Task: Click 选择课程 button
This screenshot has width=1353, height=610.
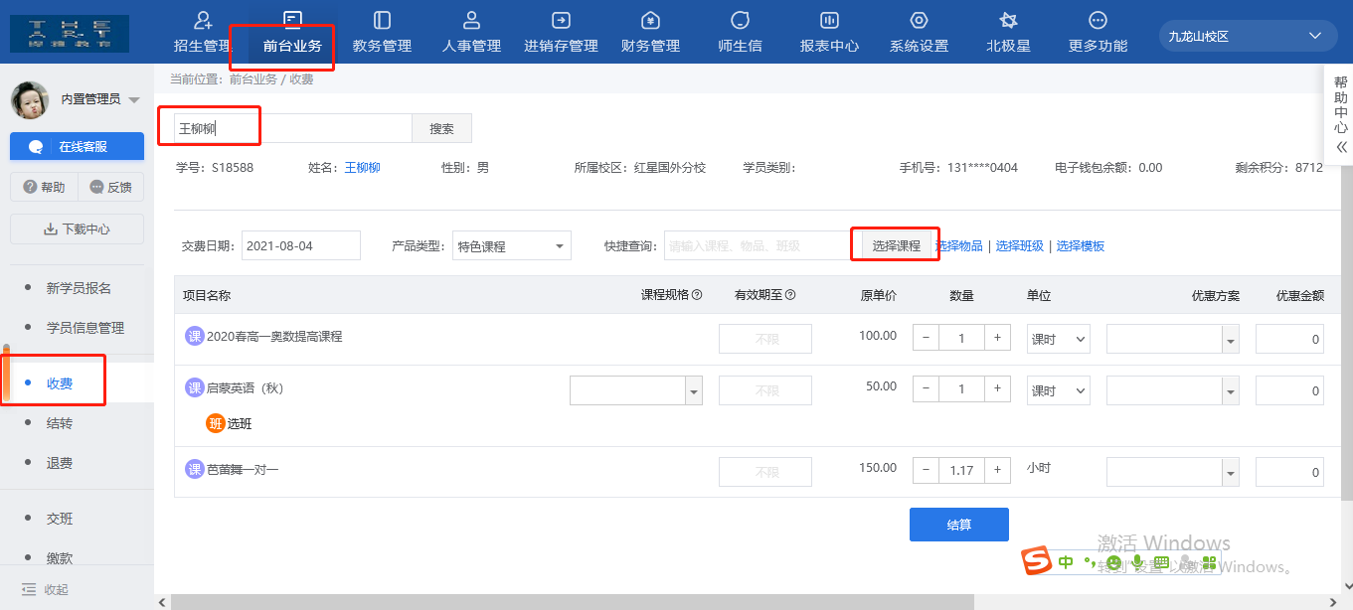Action: tap(896, 245)
